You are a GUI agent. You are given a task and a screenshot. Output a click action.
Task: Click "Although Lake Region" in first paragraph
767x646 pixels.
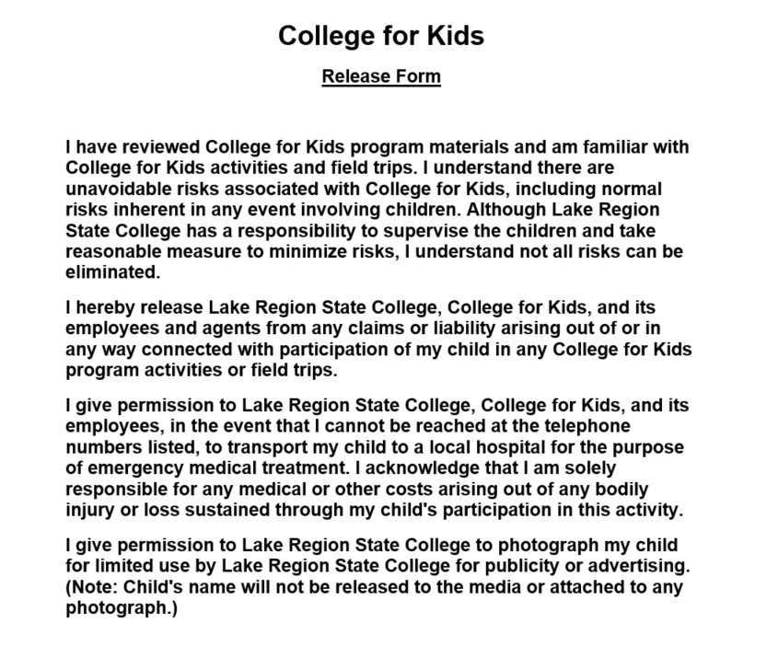pos(563,210)
